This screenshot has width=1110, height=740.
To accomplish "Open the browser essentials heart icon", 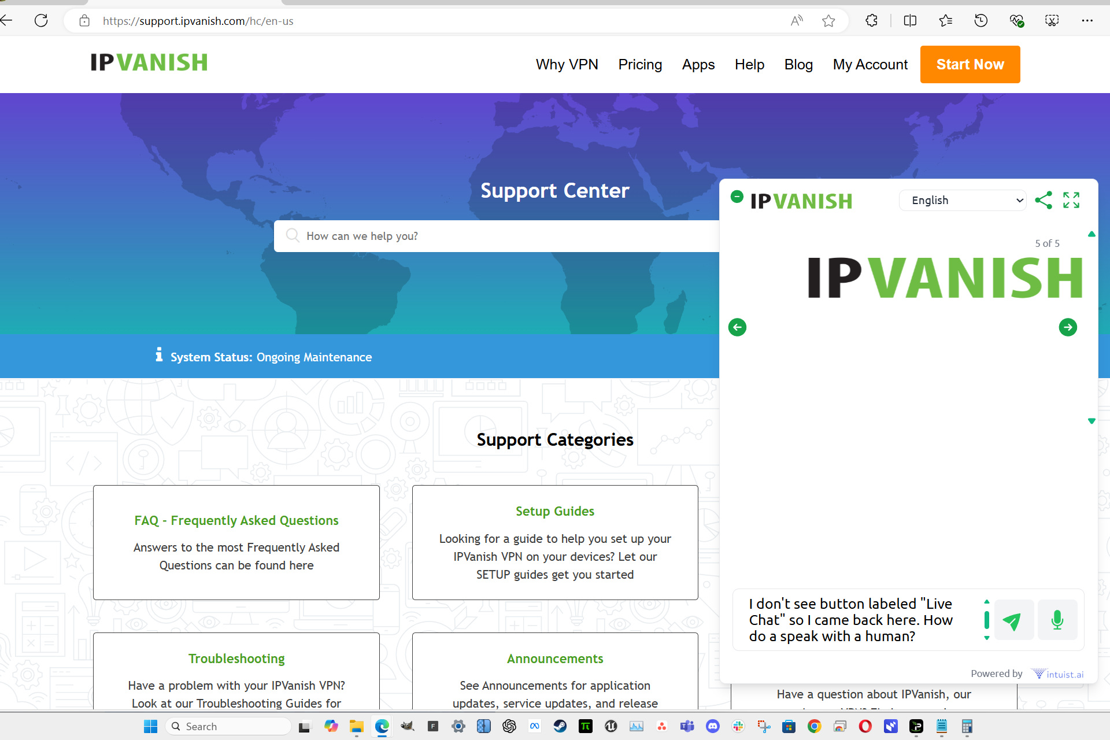I will point(1017,21).
